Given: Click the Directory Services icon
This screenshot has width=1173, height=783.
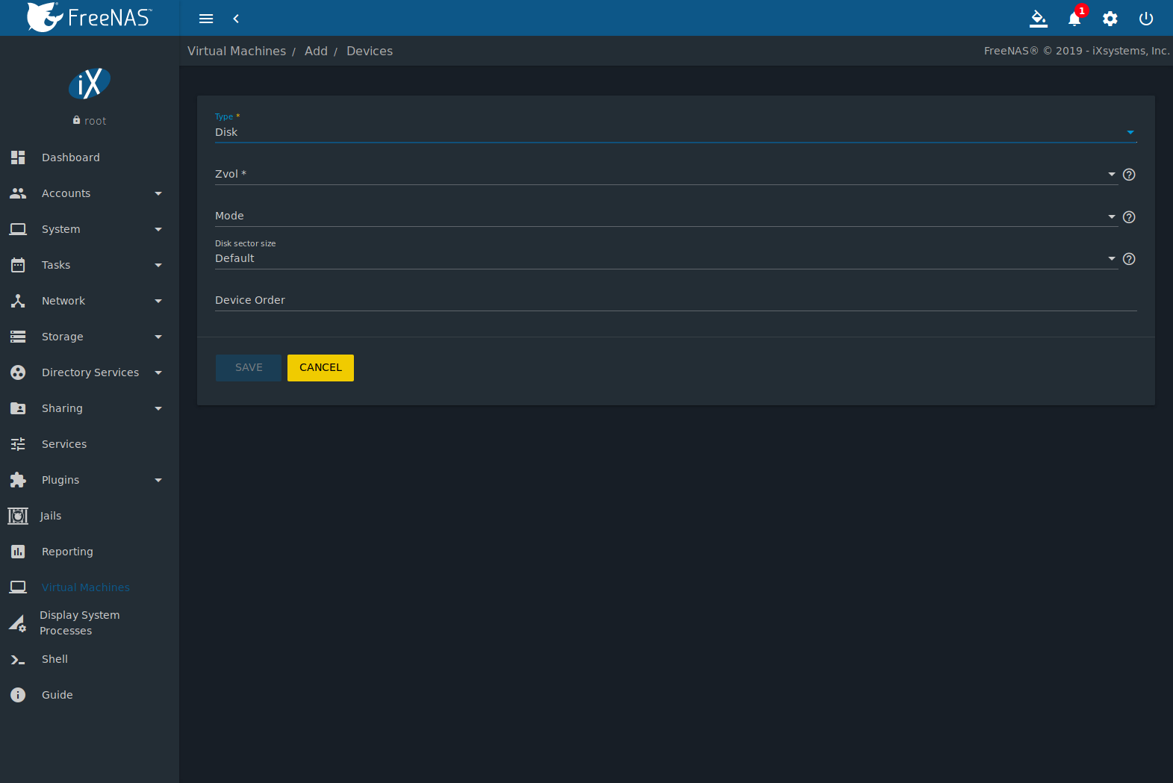Looking at the screenshot, I should click(x=18, y=372).
